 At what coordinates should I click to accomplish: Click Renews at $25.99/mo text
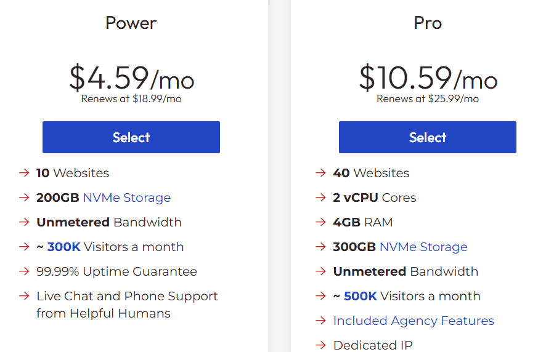pyautogui.click(x=428, y=98)
